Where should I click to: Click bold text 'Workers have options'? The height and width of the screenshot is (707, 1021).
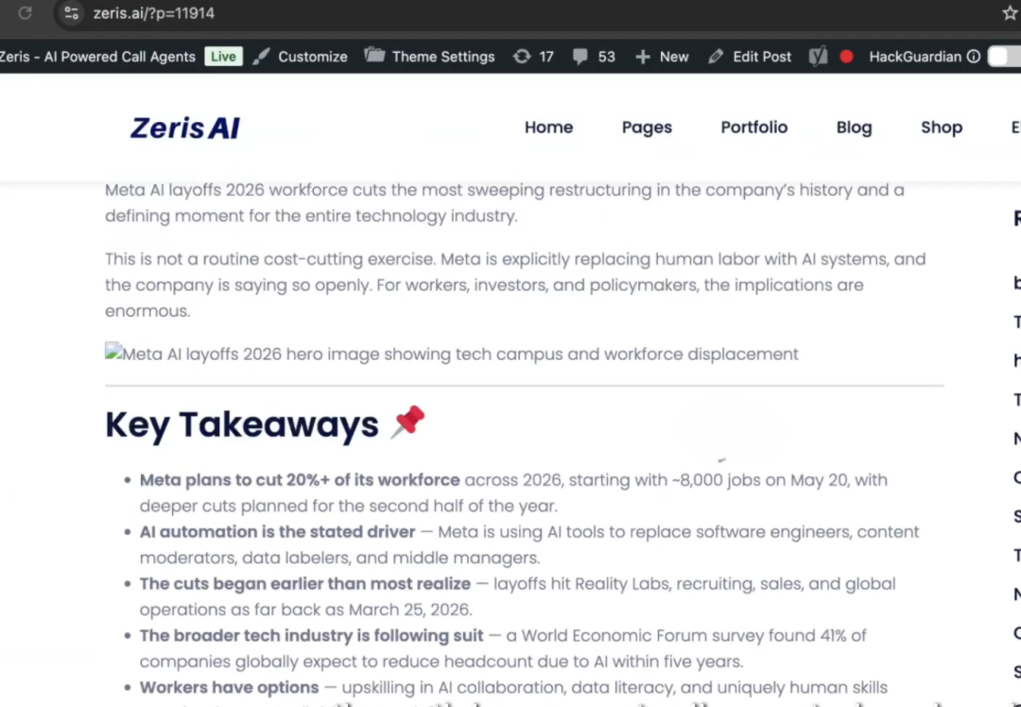pyautogui.click(x=229, y=687)
